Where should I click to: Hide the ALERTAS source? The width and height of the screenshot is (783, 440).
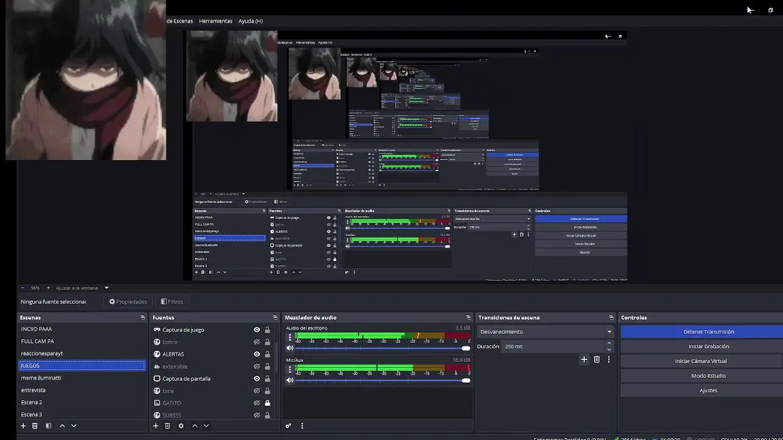click(257, 354)
